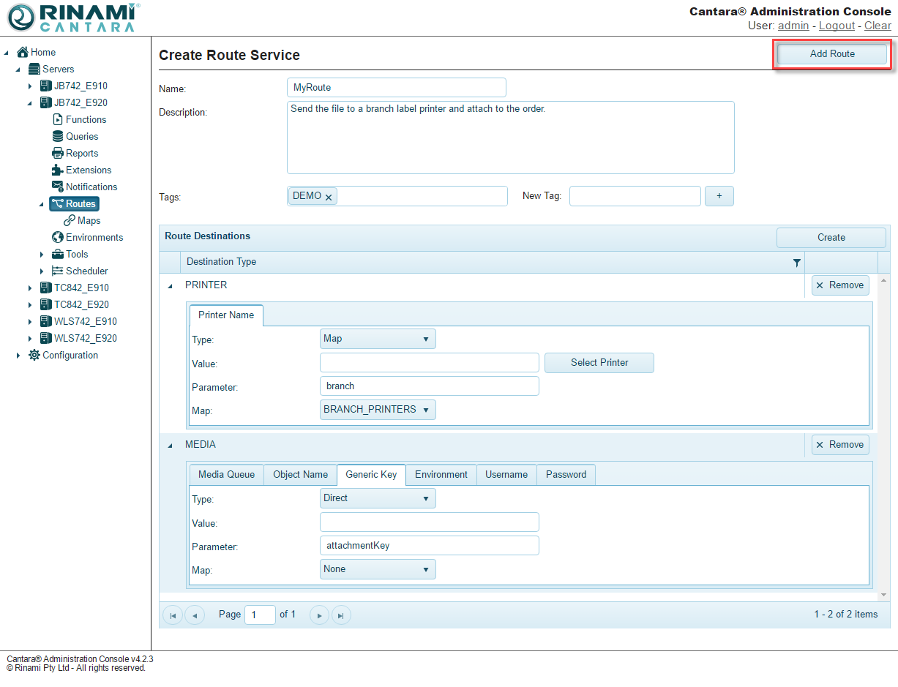Click the Destination Type filter icon
Screen dimensions: 898x687
pyautogui.click(x=797, y=263)
